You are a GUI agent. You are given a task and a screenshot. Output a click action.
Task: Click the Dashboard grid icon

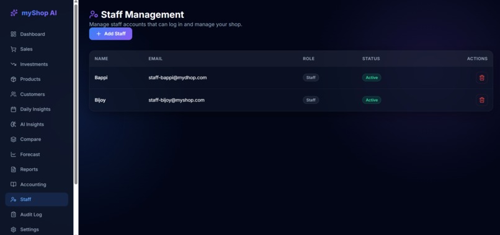(14, 34)
